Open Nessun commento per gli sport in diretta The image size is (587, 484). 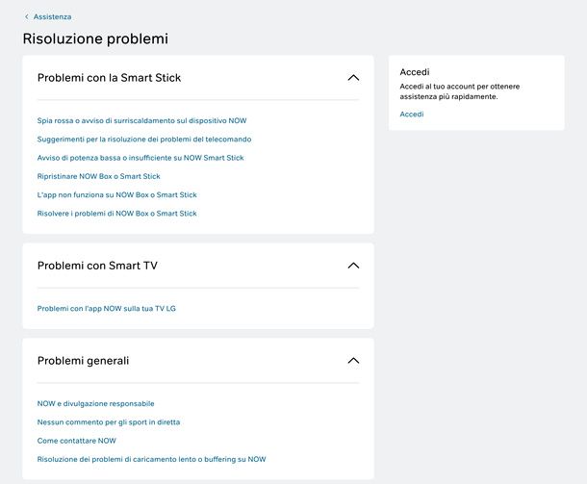point(109,422)
